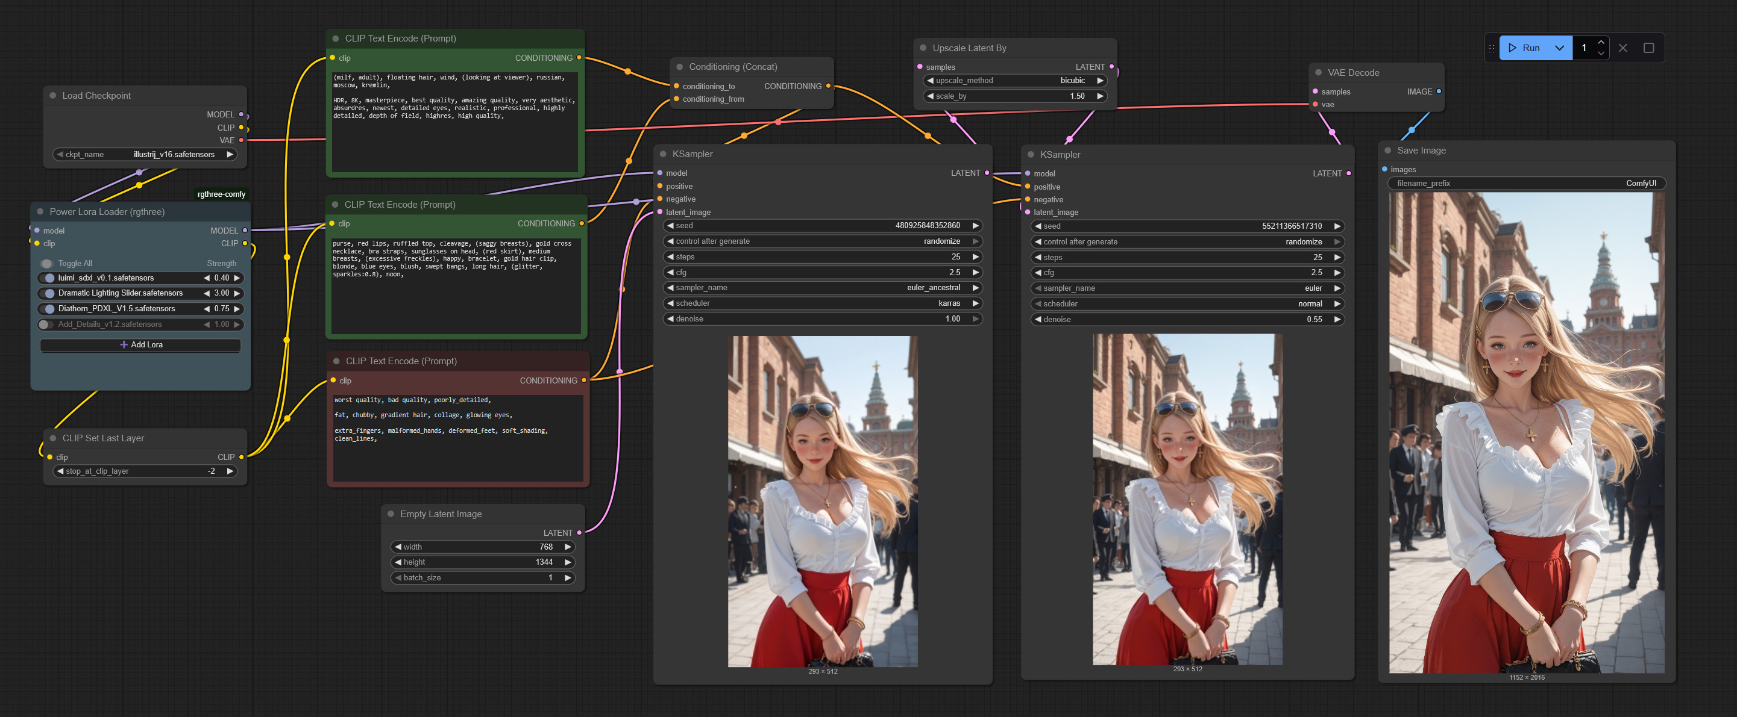Grab the Run toolbar drag handle
The width and height of the screenshot is (1737, 717).
[1492, 48]
